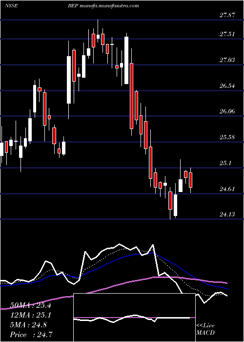Click the 26.54 price axis label

click(227, 85)
